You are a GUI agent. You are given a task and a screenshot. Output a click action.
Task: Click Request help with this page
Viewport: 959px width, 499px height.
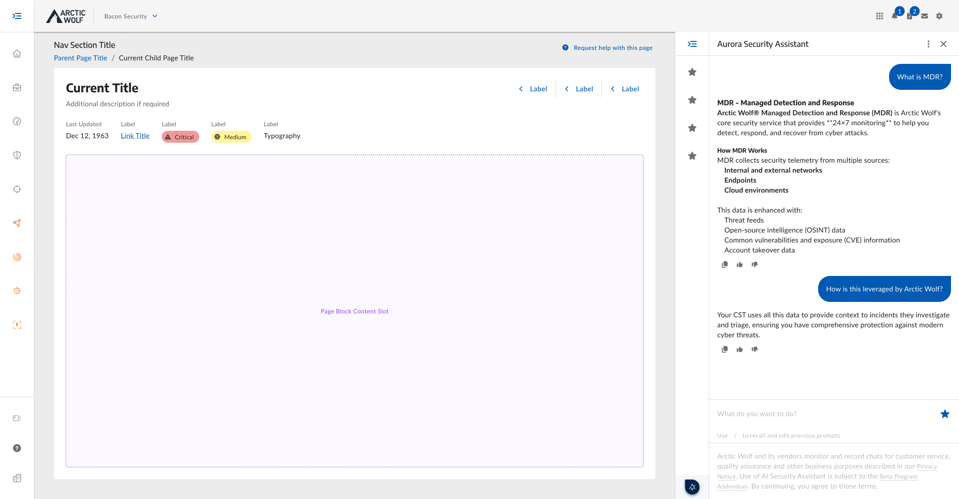(x=607, y=48)
